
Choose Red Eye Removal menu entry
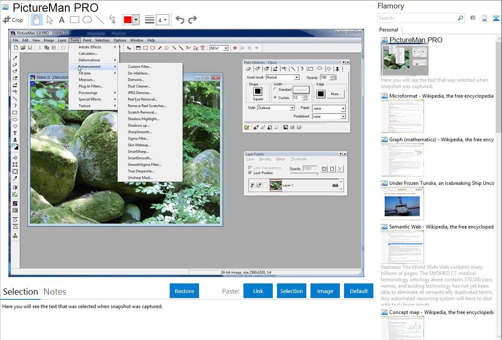click(142, 99)
